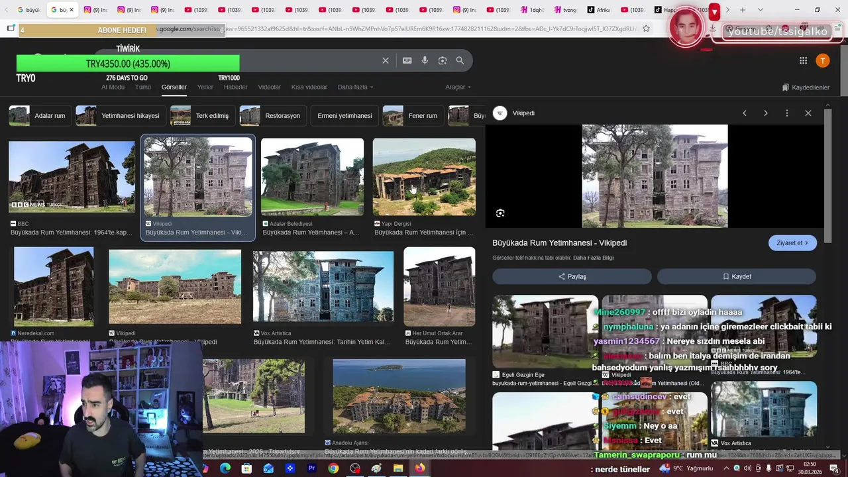Filter by Adalar rum chip

pos(40,115)
